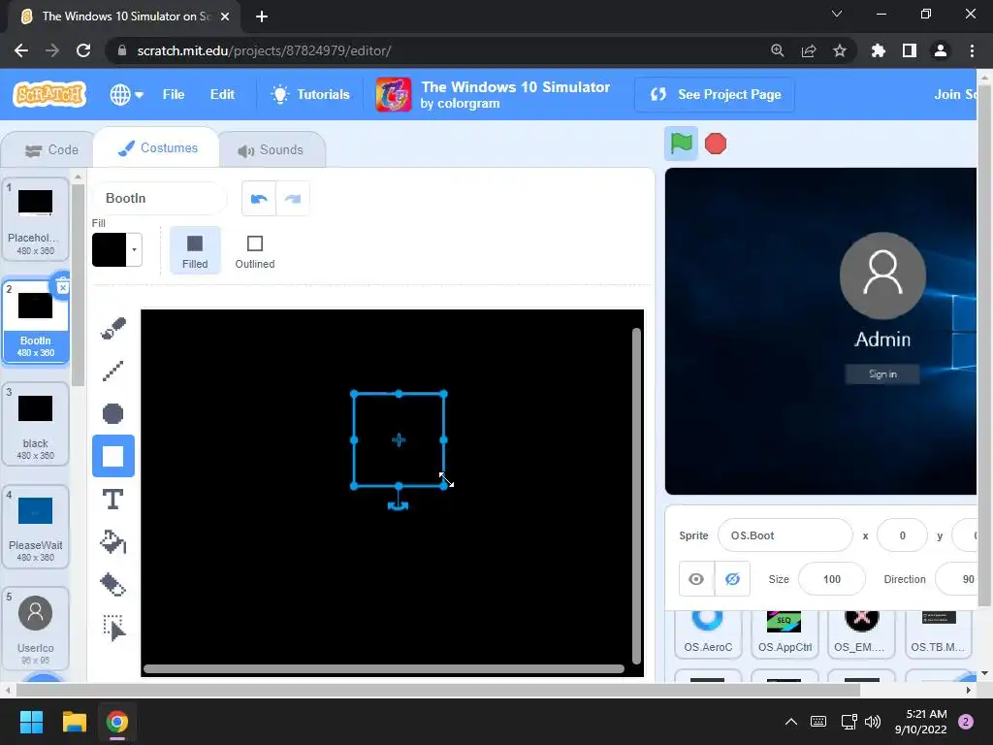The image size is (993, 745).
Task: Select the OS_EM sprite
Action: coord(861,633)
